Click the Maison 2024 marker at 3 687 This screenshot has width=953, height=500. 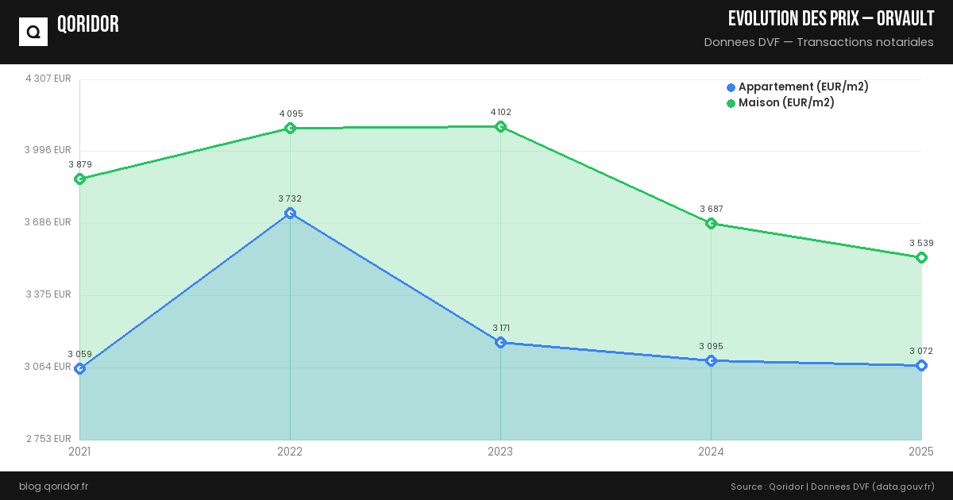click(712, 224)
